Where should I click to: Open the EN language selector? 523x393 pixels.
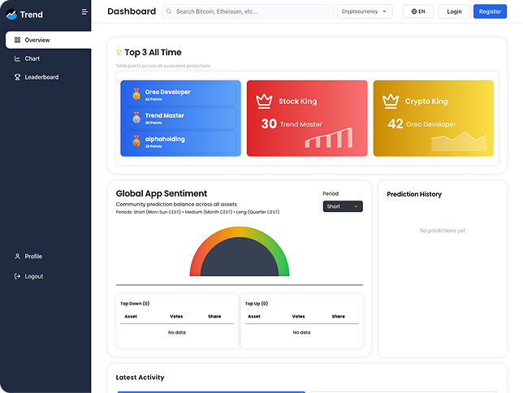tap(418, 11)
